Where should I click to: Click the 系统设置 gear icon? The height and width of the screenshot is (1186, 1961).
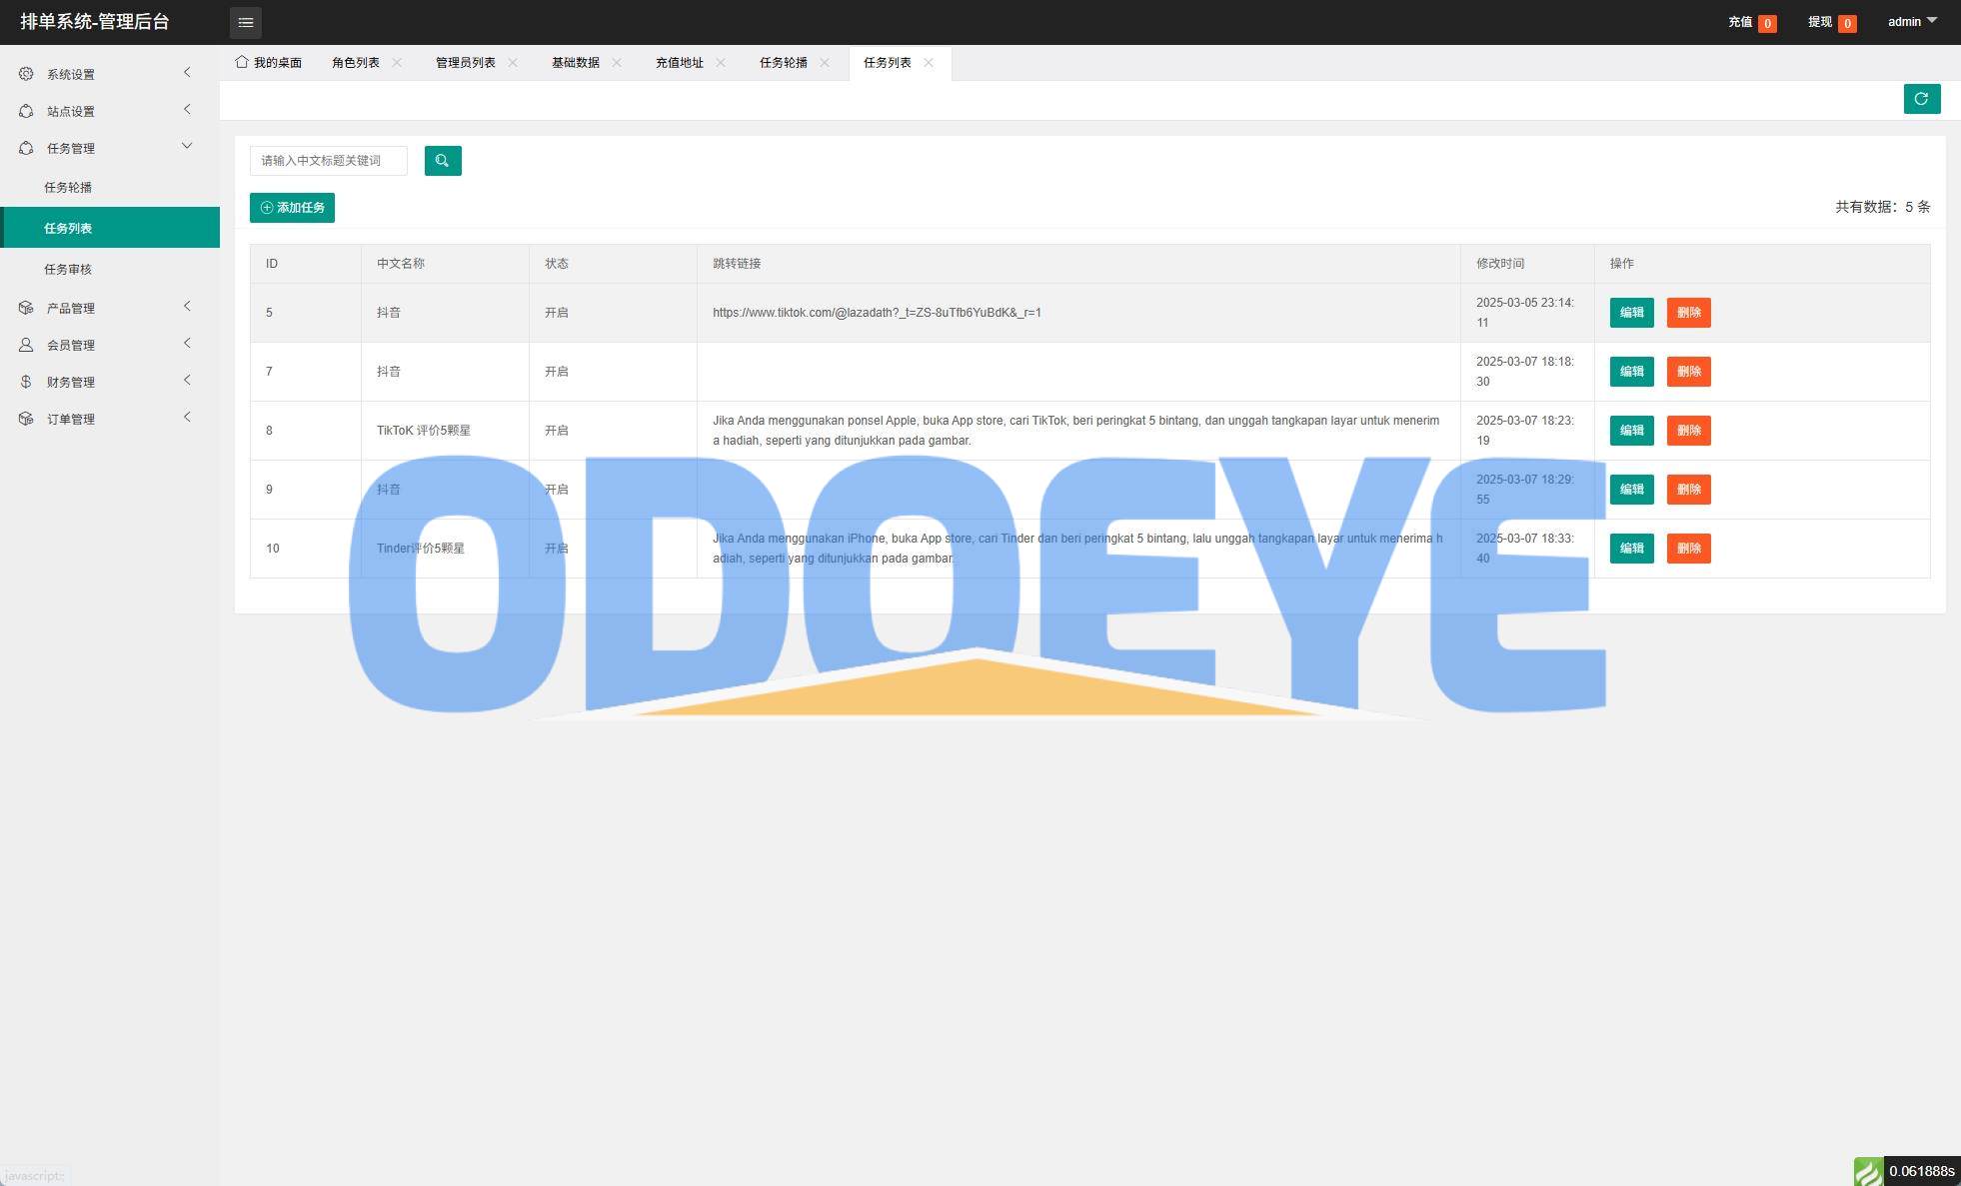tap(26, 74)
